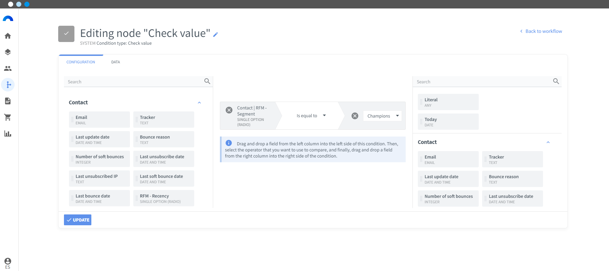Open the workflow branch icon in sidebar
The image size is (609, 271).
pyautogui.click(x=8, y=85)
